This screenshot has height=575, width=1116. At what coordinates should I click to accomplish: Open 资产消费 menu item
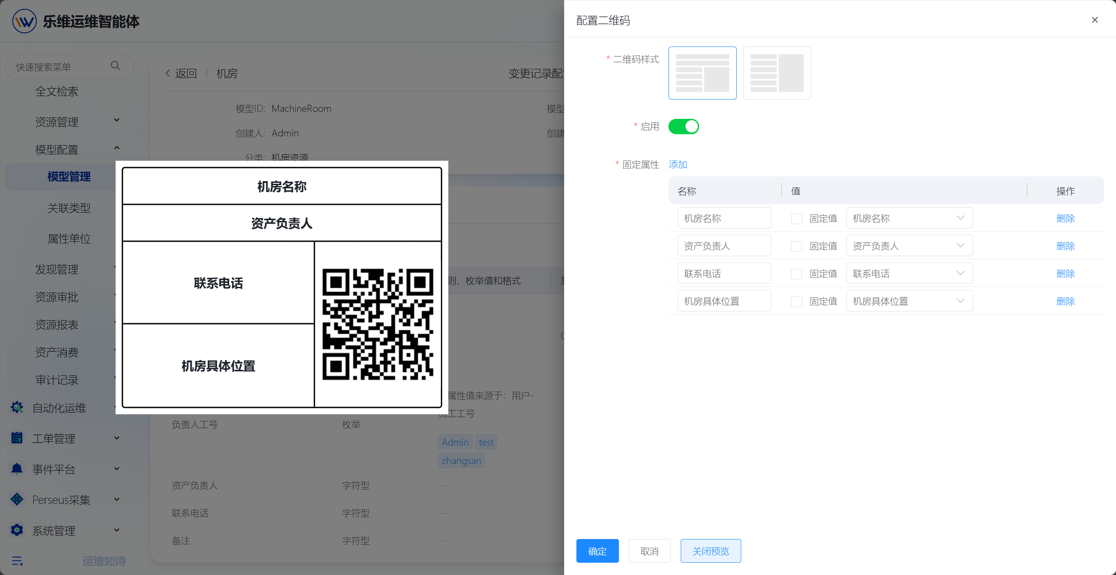[57, 352]
